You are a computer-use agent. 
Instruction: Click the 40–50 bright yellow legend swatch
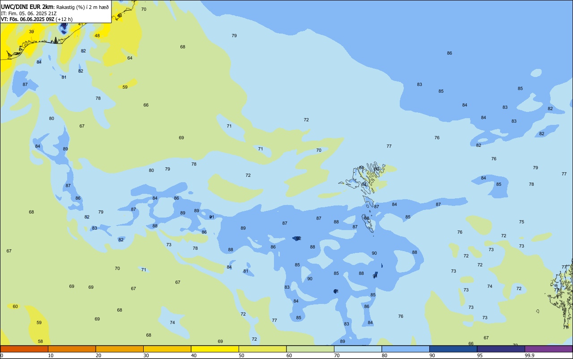coord(215,349)
